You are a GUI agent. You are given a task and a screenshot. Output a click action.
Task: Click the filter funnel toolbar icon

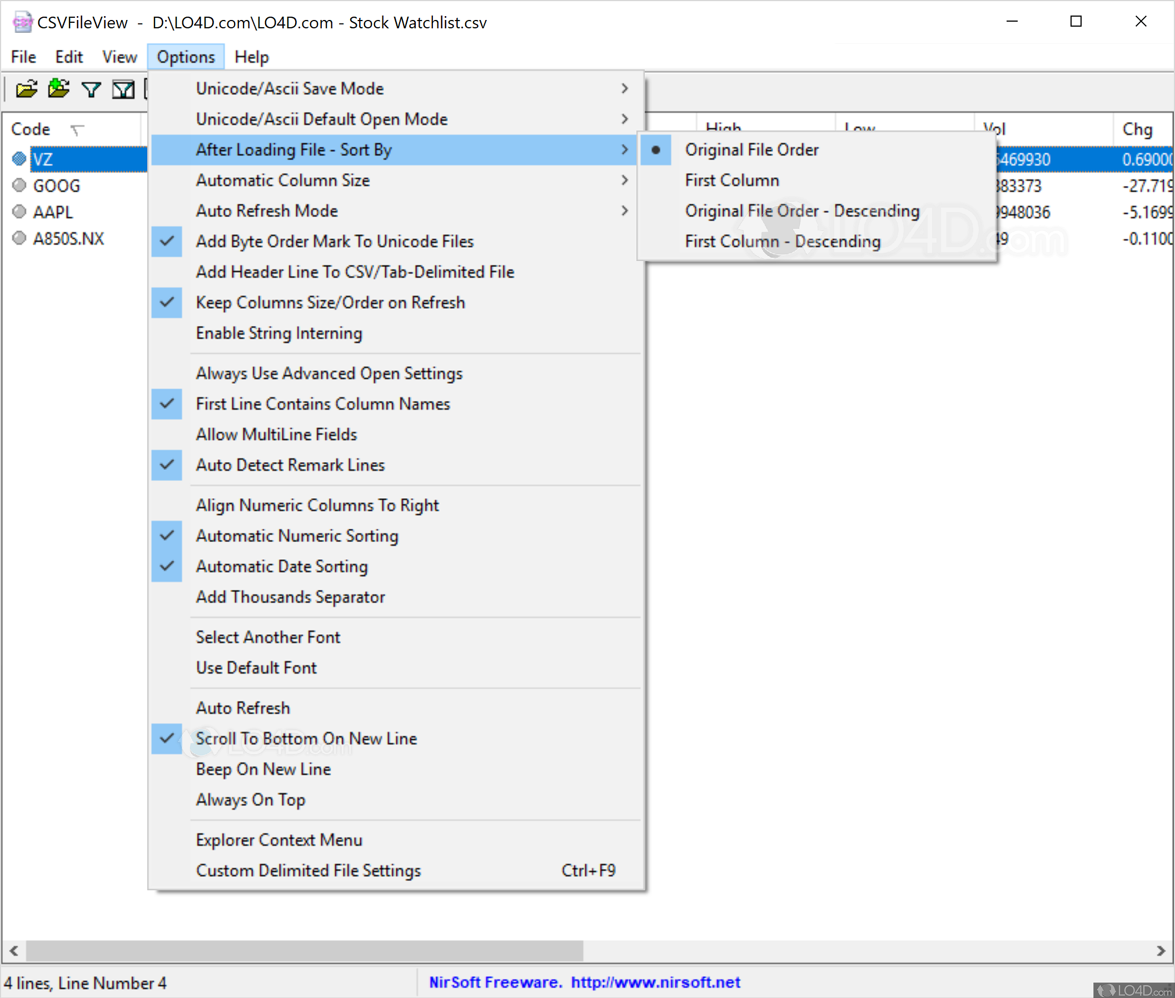point(91,89)
